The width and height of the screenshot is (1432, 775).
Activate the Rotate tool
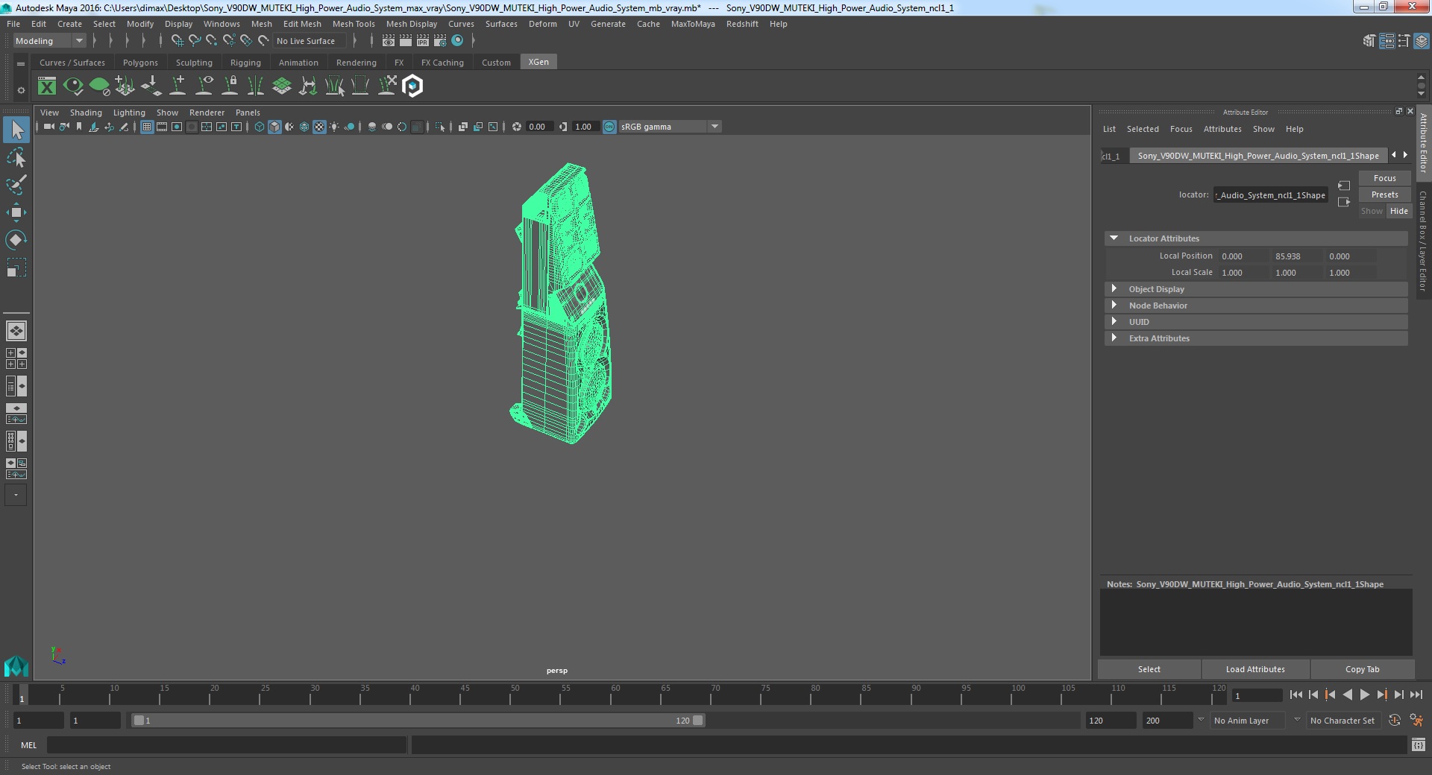16,240
